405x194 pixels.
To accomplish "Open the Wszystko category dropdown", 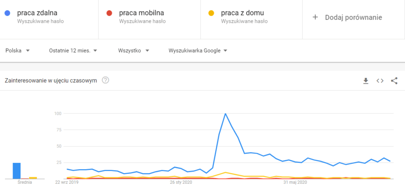I will point(134,51).
